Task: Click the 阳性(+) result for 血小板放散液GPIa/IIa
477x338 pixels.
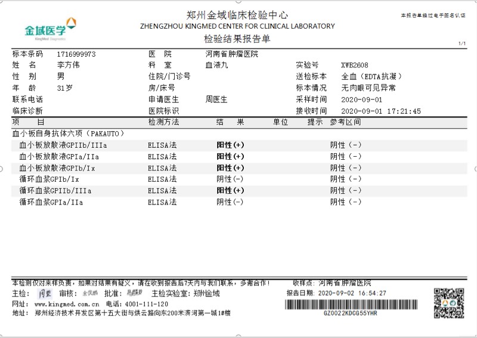Action: click(x=230, y=156)
